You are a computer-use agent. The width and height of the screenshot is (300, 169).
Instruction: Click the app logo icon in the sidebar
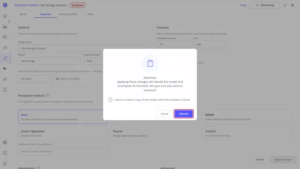pyautogui.click(x=5, y=5)
